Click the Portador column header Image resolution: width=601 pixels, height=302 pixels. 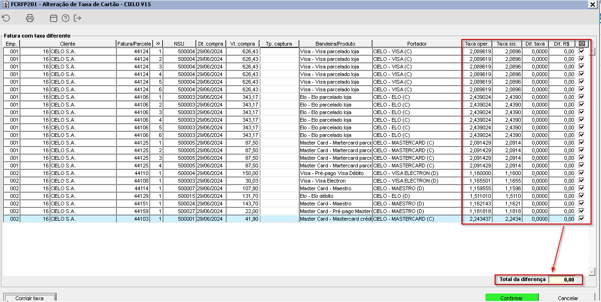pos(417,44)
